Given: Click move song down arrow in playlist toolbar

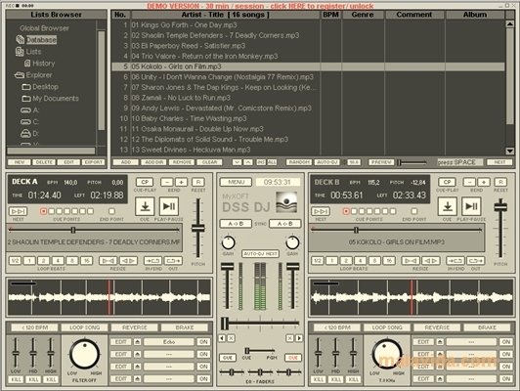Looking at the screenshot, I should [237, 162].
